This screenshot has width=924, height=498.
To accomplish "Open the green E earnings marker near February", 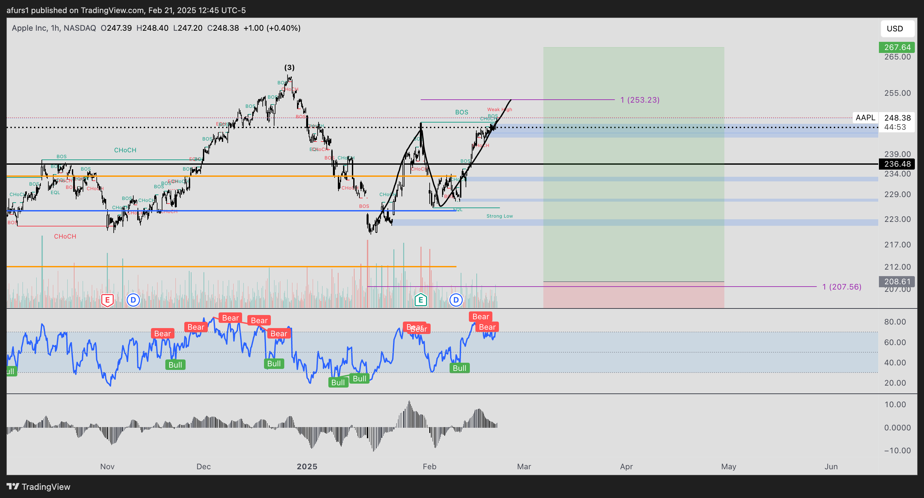I will coord(421,300).
